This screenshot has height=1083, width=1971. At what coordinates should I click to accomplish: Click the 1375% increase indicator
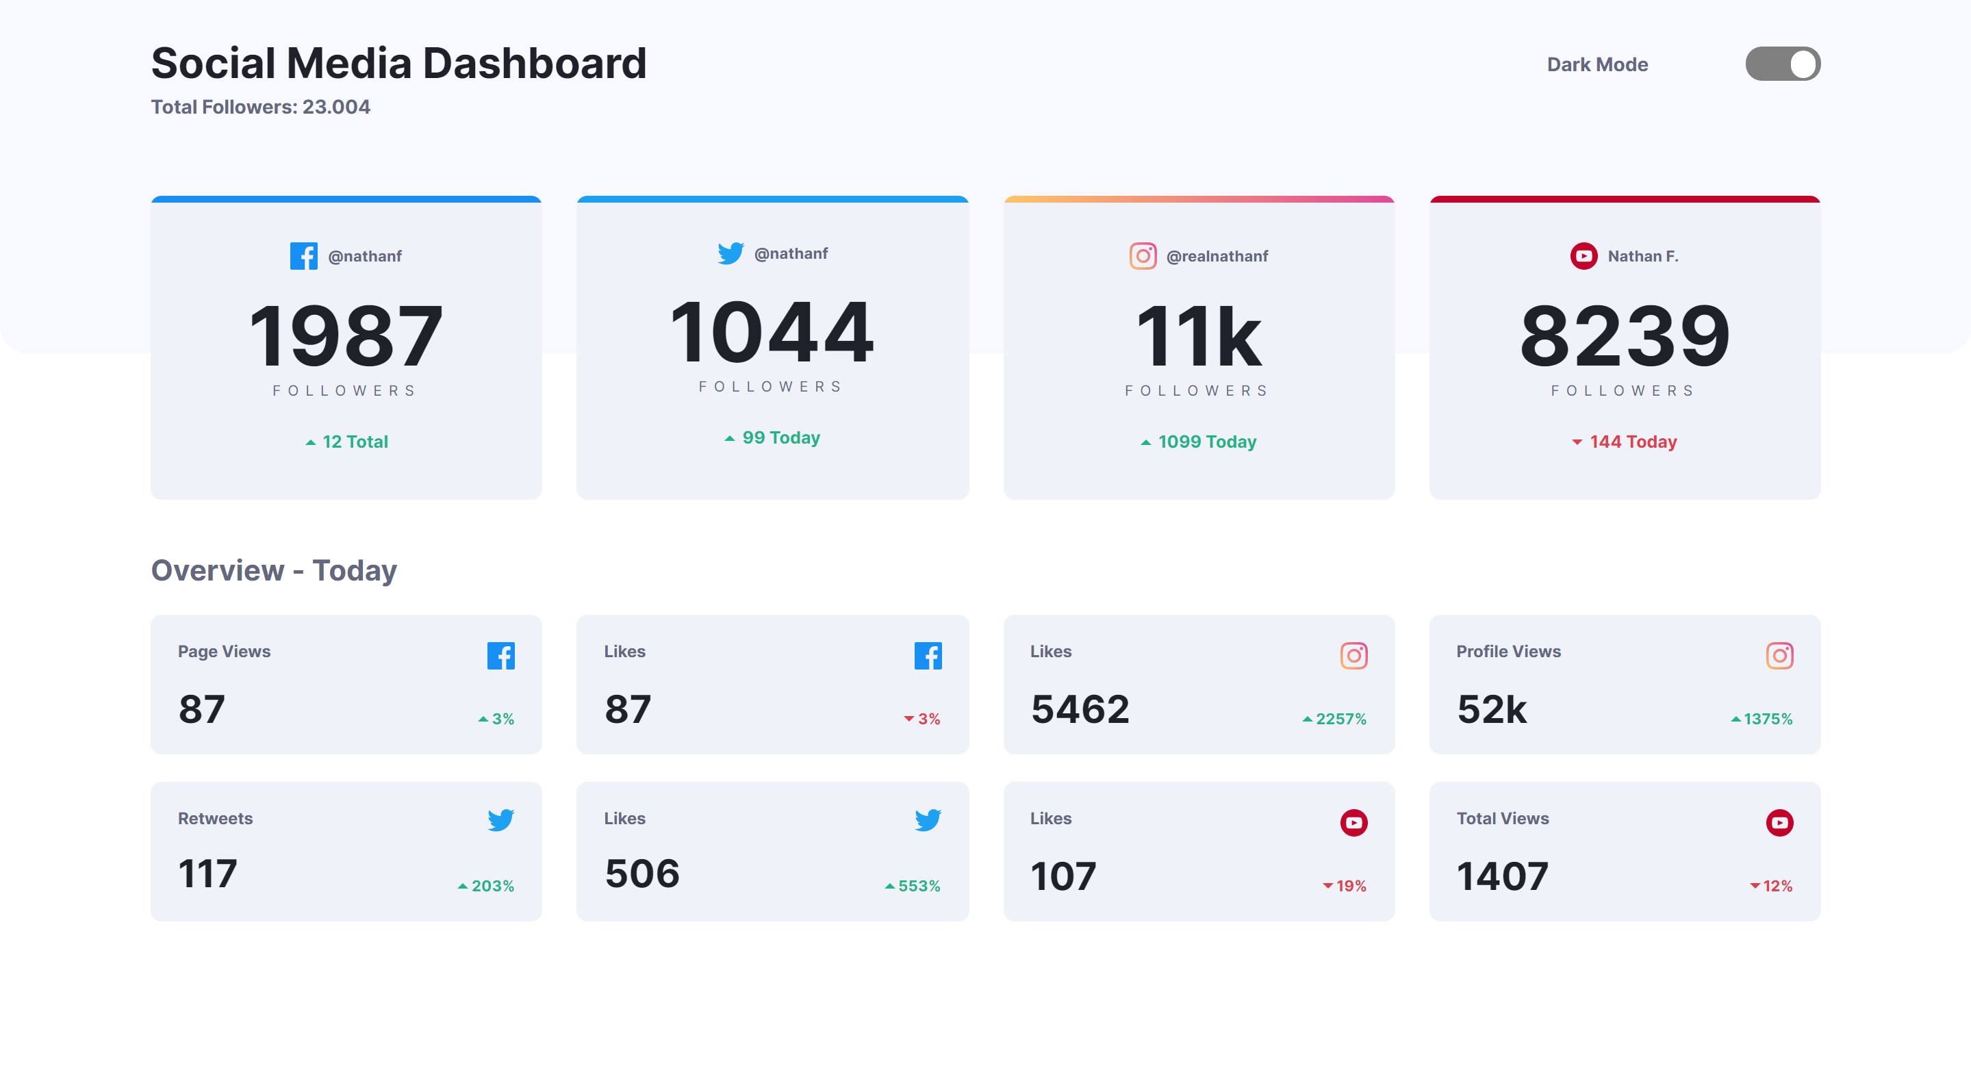(1761, 719)
